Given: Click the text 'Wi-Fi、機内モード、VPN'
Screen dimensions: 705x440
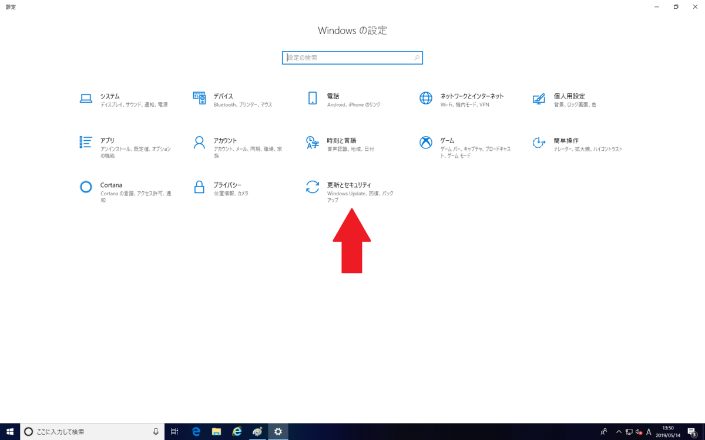Looking at the screenshot, I should (x=465, y=104).
